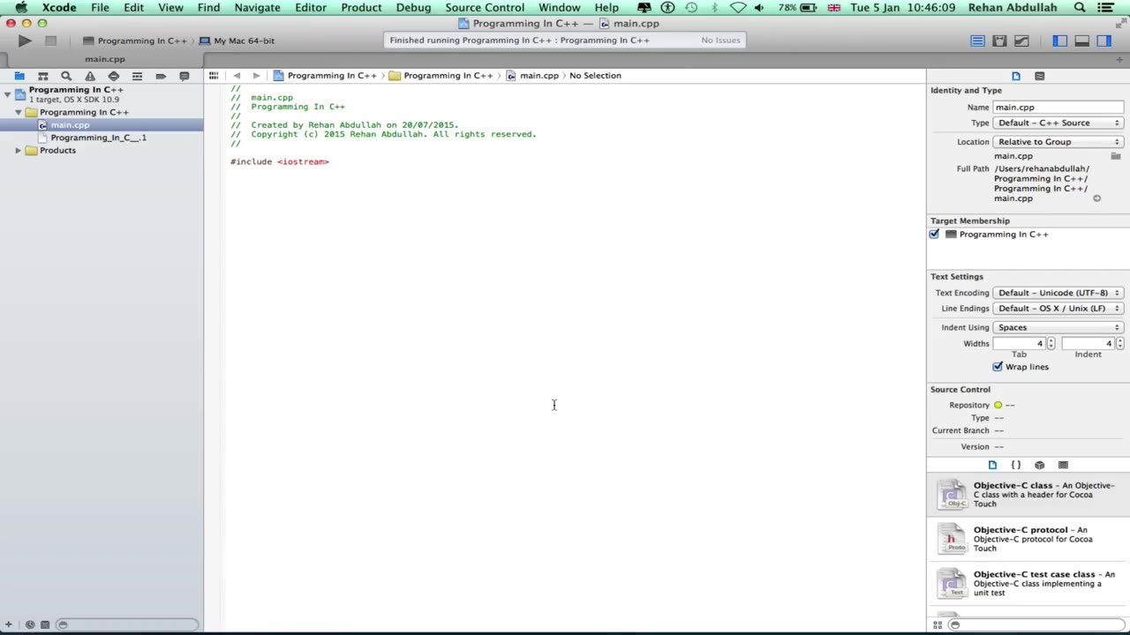Uncheck Programming In C++ target membership
Screen dimensions: 1130x635
coord(934,234)
